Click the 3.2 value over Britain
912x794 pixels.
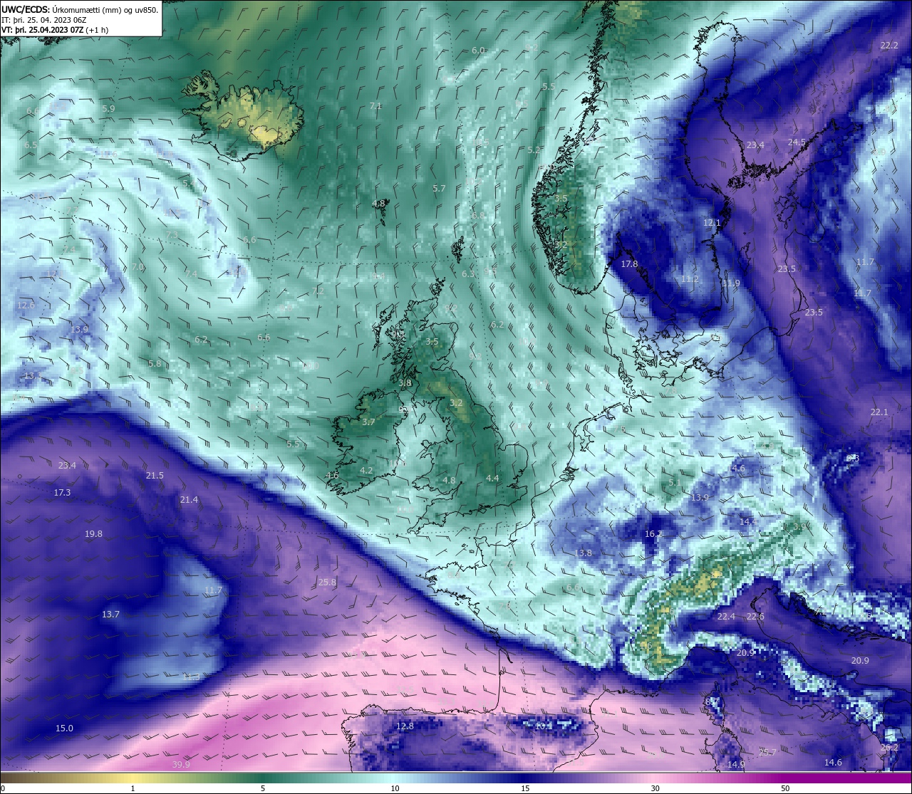coord(456,402)
